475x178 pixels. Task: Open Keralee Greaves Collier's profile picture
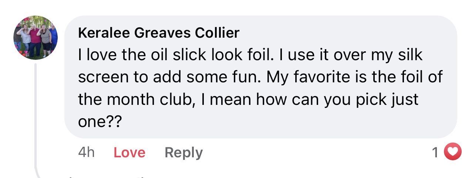[36, 38]
